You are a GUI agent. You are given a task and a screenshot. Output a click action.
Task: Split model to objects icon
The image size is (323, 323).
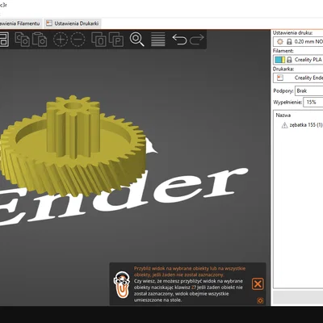point(99,40)
